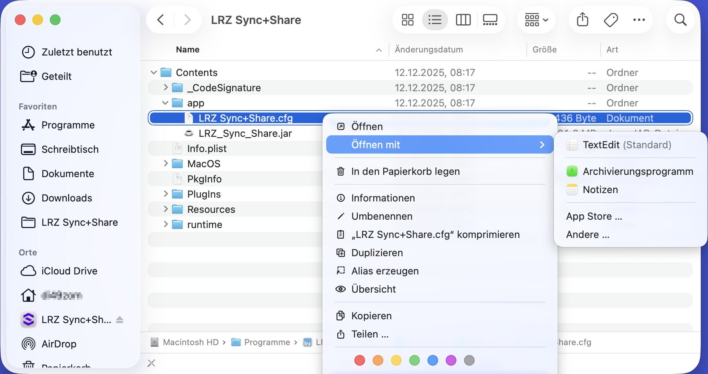Expand the MacOS folder
The height and width of the screenshot is (374, 708).
165,164
